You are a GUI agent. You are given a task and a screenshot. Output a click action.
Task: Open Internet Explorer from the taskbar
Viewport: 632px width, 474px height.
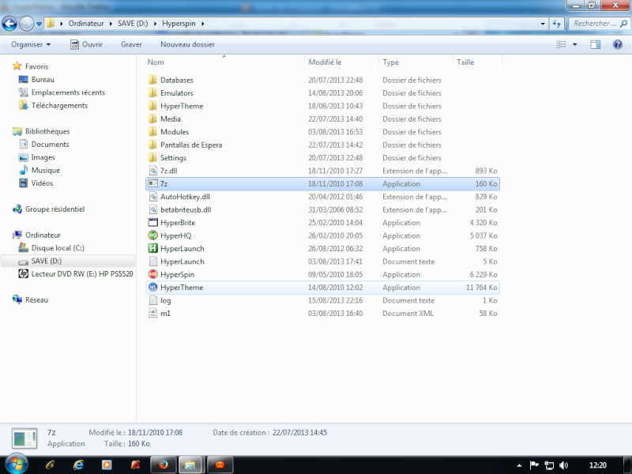[x=78, y=465]
